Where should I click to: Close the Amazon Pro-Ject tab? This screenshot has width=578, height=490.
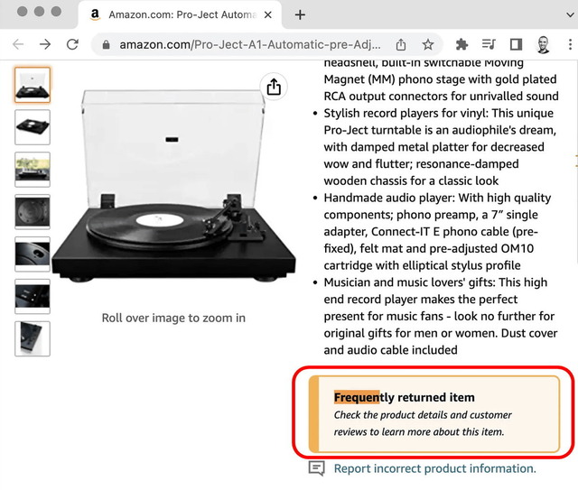[x=268, y=14]
